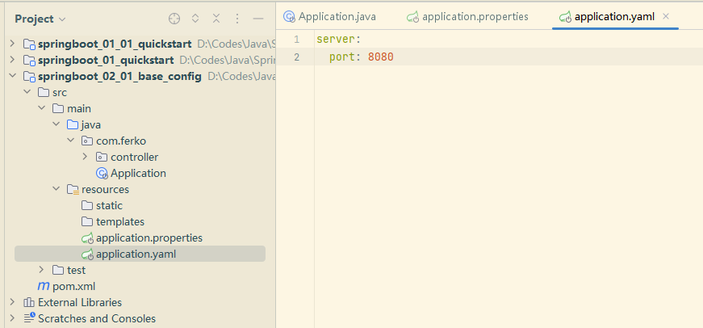Click the 'port:' key in editor
Image resolution: width=703 pixels, height=328 pixels.
click(x=345, y=57)
